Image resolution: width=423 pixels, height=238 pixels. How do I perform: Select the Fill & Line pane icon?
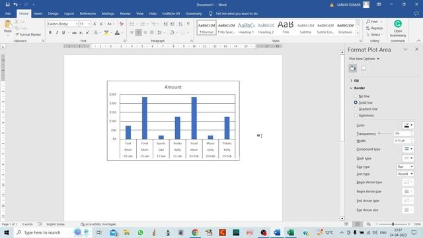tap(352, 68)
